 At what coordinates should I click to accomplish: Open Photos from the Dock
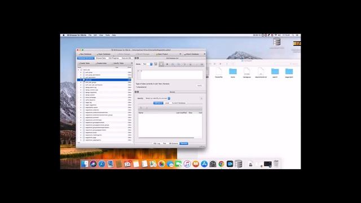[x=162, y=164]
